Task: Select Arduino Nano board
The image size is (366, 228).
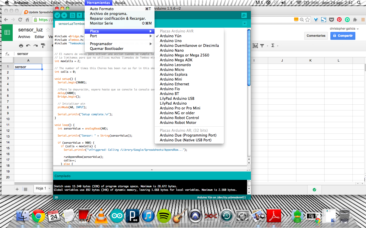Action: point(189,50)
